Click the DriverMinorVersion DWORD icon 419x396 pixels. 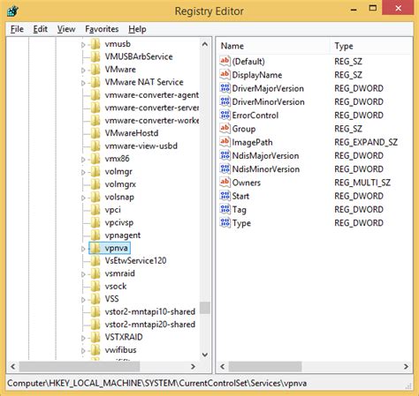pyautogui.click(x=225, y=101)
